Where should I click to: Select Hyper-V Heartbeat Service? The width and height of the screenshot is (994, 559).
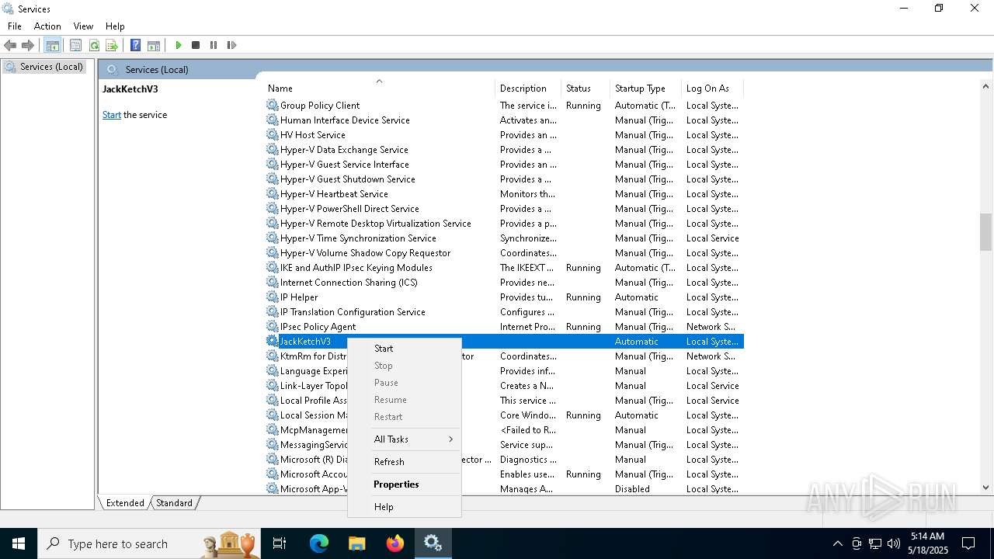coord(504,194)
